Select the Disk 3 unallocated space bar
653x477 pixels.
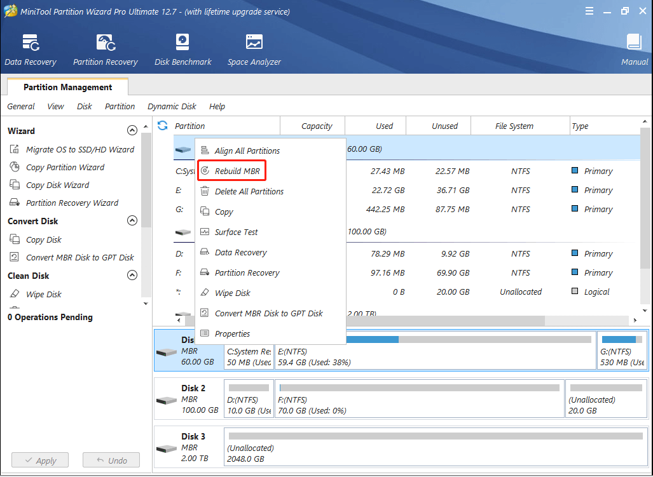[x=436, y=436]
